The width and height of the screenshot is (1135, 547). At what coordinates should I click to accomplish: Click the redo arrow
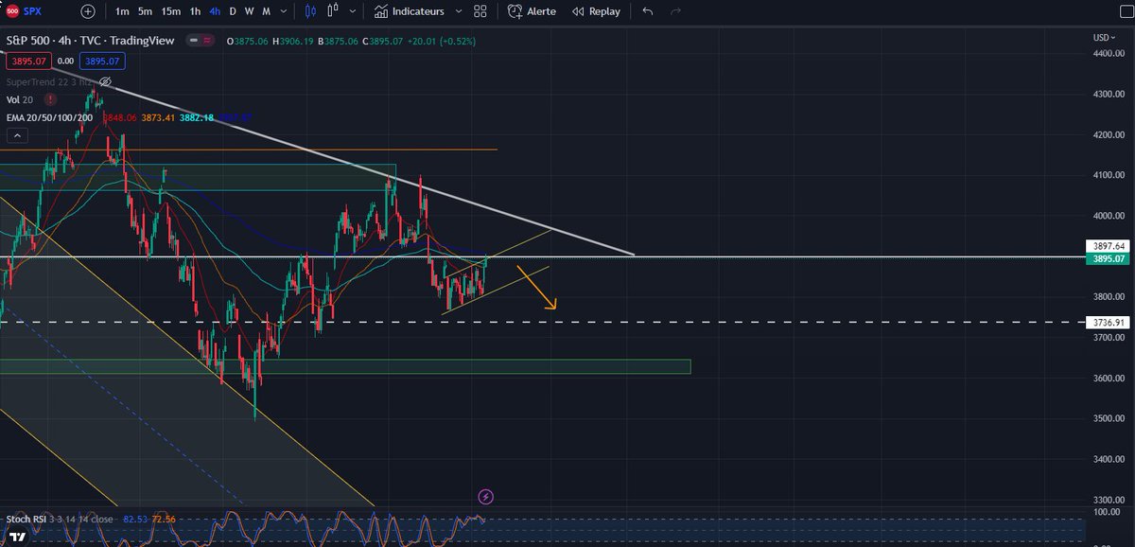coord(674,10)
